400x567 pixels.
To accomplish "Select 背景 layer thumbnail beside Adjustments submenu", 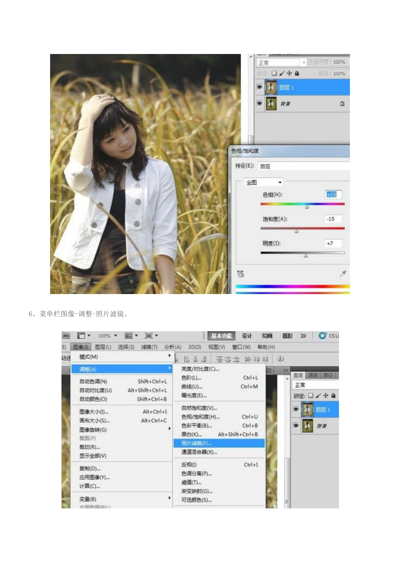I will (x=307, y=426).
